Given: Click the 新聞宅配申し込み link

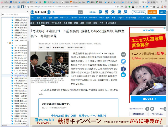Looking at the screenshot, I should point(138,114).
